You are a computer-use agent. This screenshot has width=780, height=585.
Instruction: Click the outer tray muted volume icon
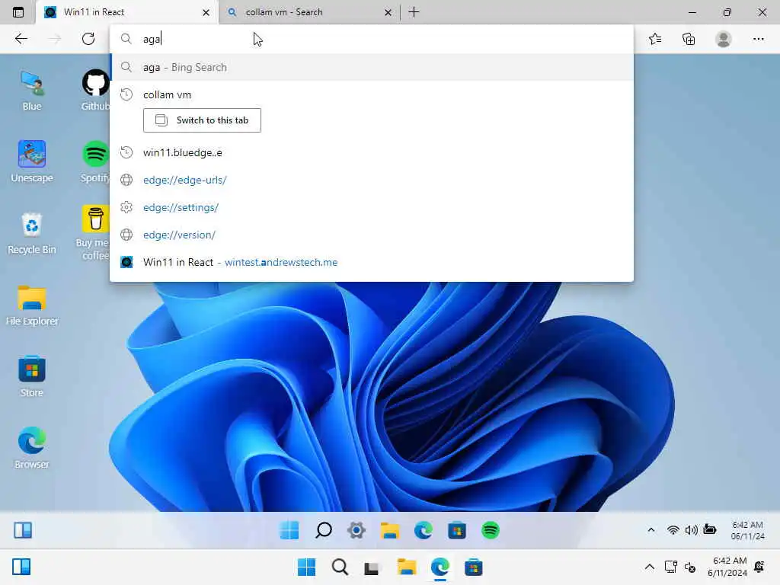click(690, 567)
